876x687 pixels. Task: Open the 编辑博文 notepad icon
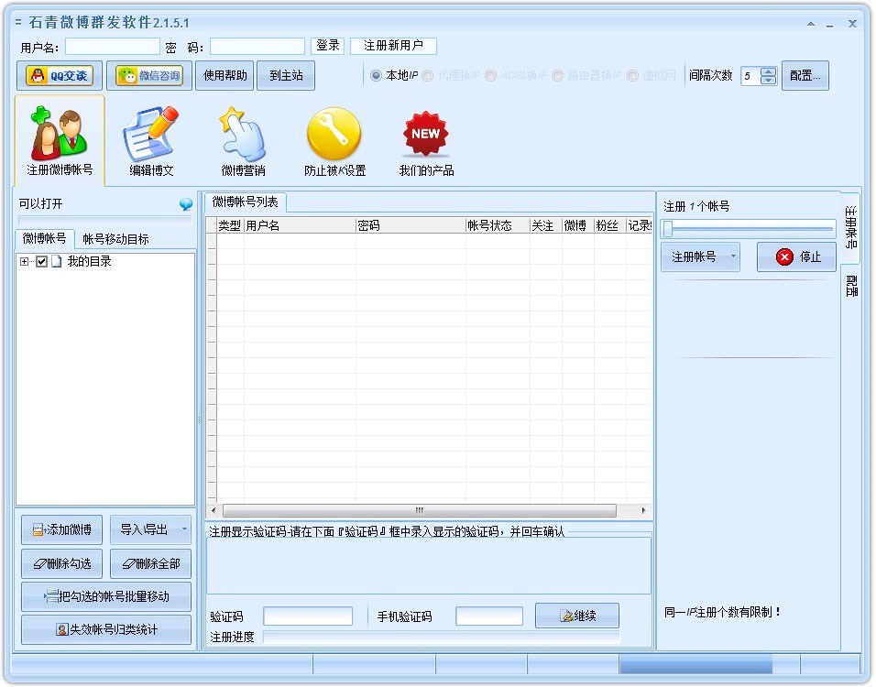(x=151, y=141)
